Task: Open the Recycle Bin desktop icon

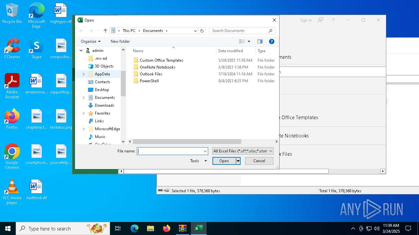Action: (x=12, y=14)
